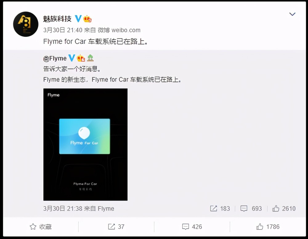The width and height of the screenshot is (308, 239).
Task: Add this post to 收藏 favorites
Action: pos(41,227)
